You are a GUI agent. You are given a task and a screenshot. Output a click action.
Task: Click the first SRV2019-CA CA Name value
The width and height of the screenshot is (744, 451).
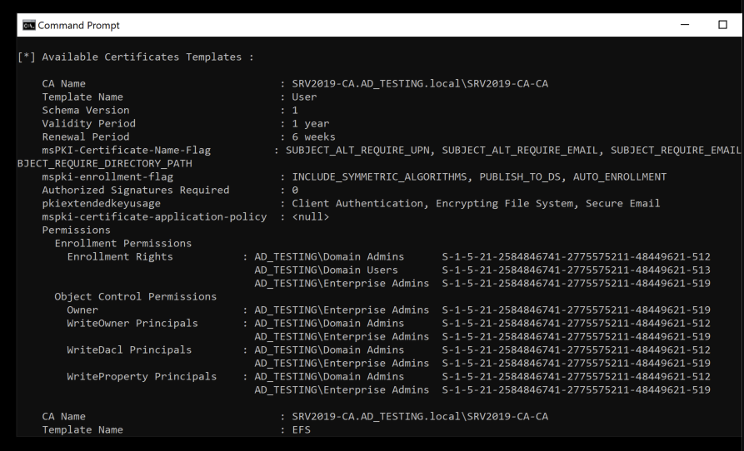420,84
